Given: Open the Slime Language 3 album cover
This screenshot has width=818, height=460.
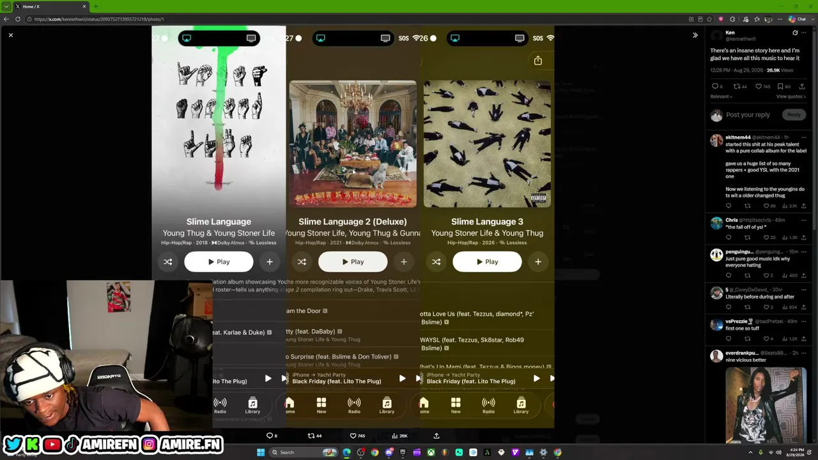Looking at the screenshot, I should click(x=487, y=144).
